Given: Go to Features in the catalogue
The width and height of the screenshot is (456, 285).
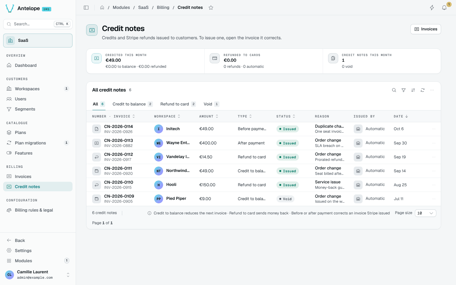Looking at the screenshot, I should (x=38, y=153).
